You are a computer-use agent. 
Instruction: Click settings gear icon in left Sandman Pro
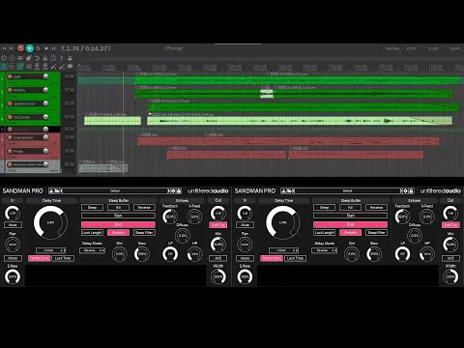coord(173,190)
